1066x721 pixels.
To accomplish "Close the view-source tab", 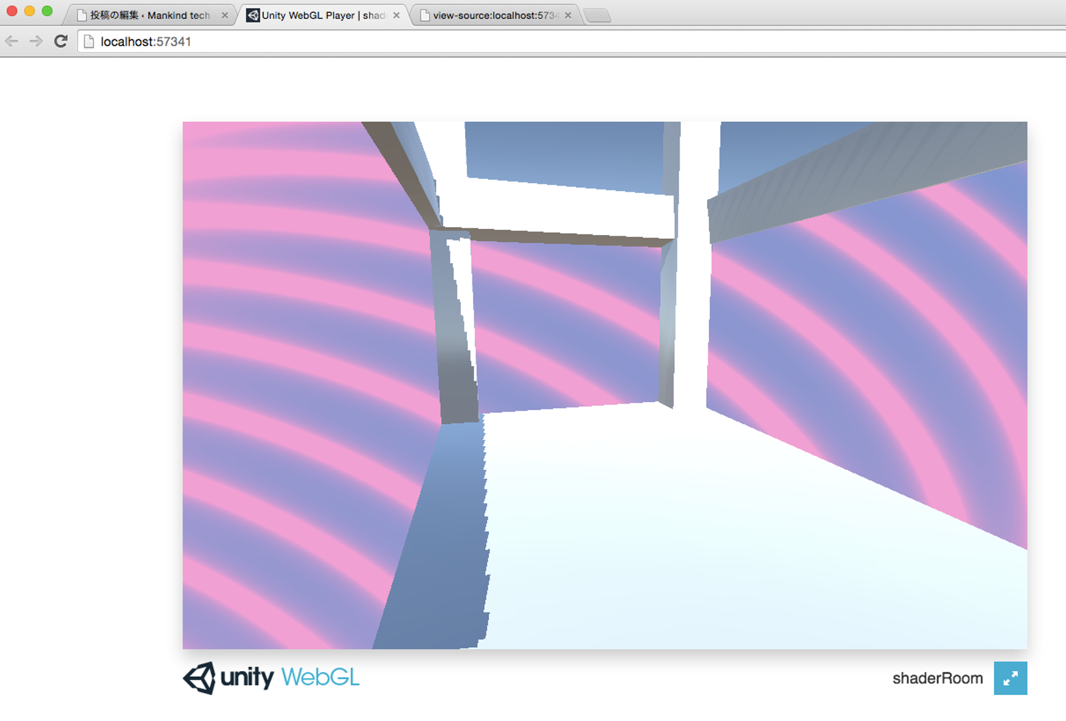I will tap(568, 15).
